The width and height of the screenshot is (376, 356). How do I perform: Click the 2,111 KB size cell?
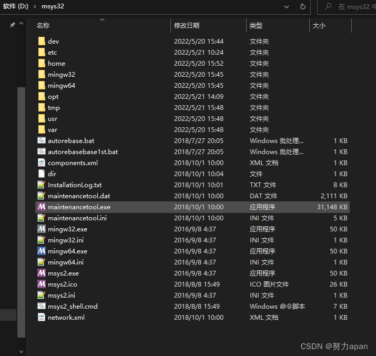[334, 196]
